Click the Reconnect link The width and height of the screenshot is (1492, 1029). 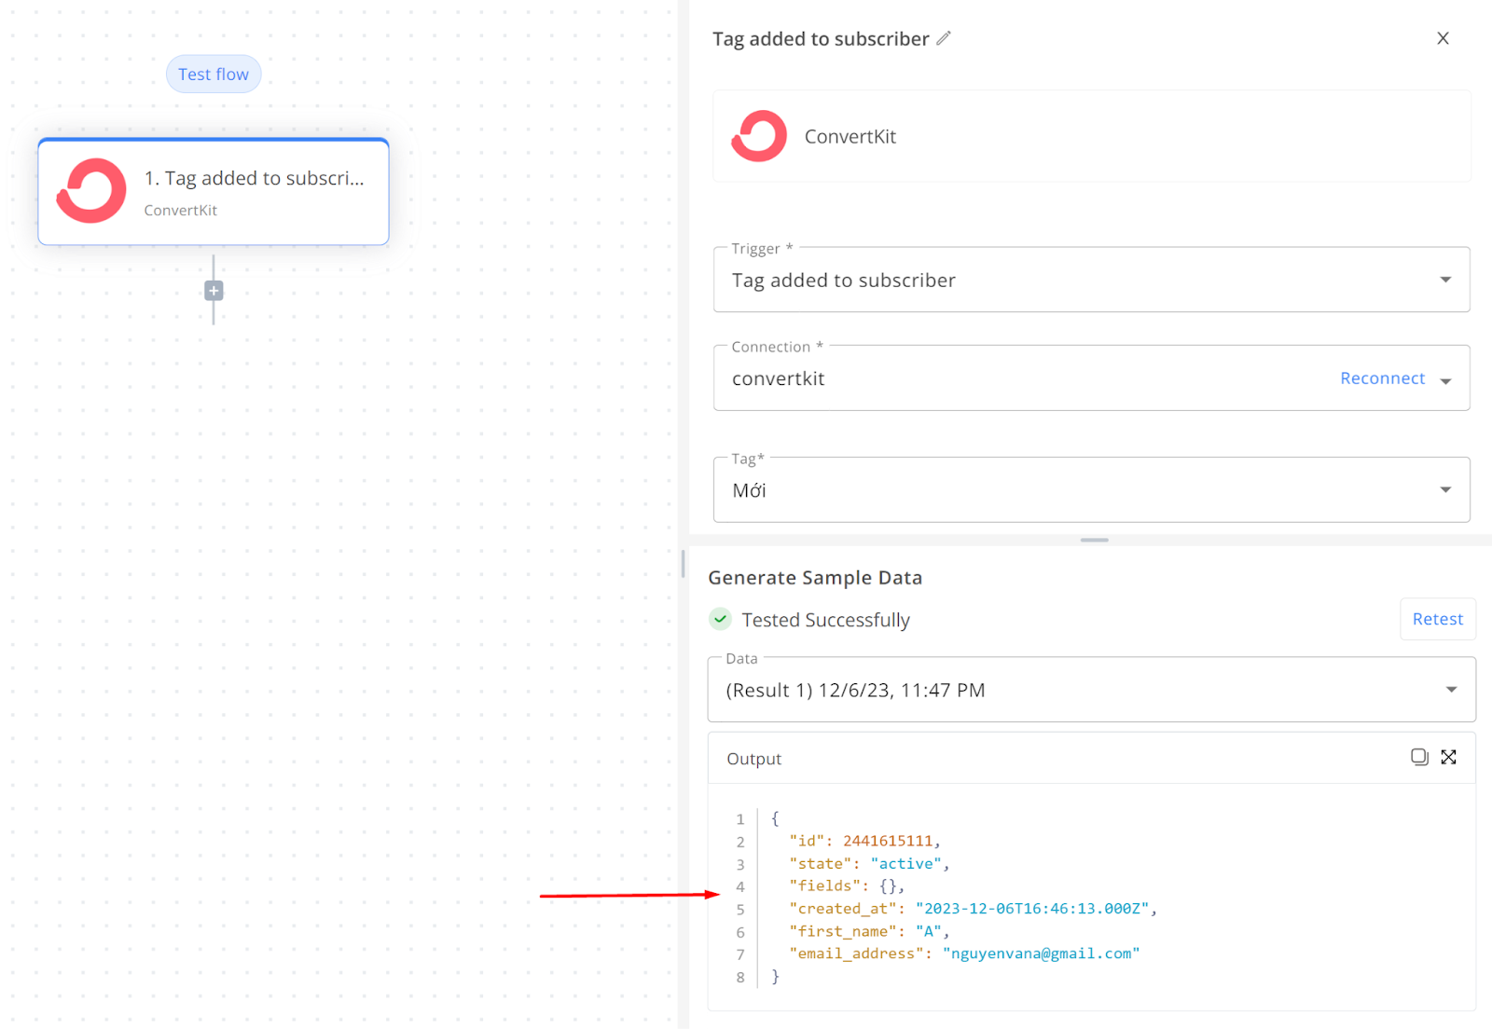point(1382,378)
